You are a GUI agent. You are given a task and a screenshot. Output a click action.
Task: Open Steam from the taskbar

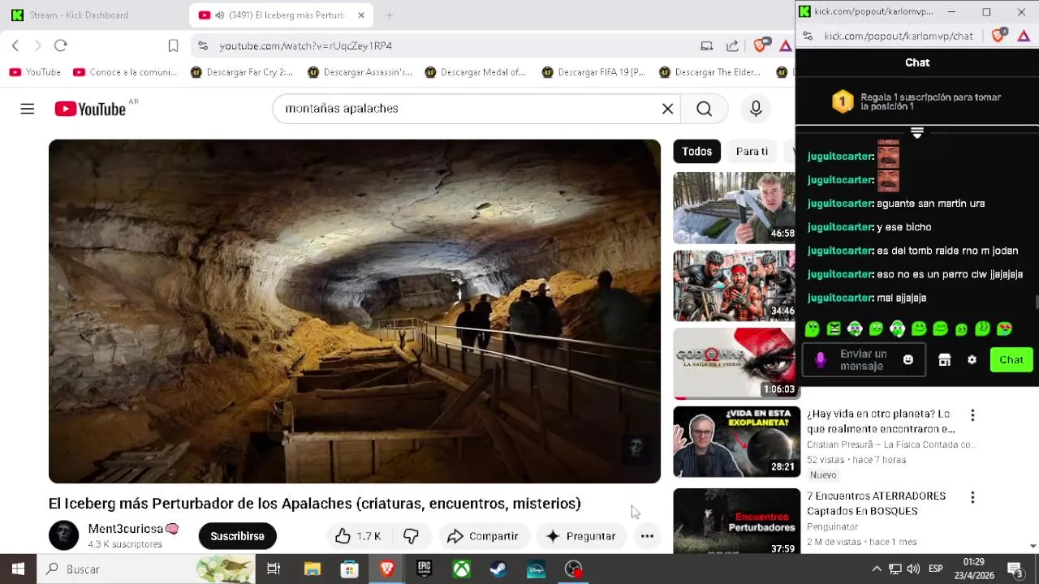pyautogui.click(x=498, y=569)
